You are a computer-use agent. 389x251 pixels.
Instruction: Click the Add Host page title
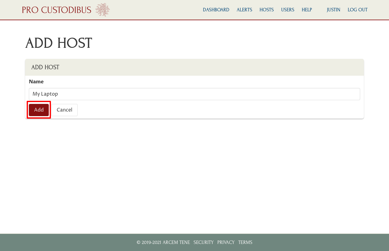59,43
